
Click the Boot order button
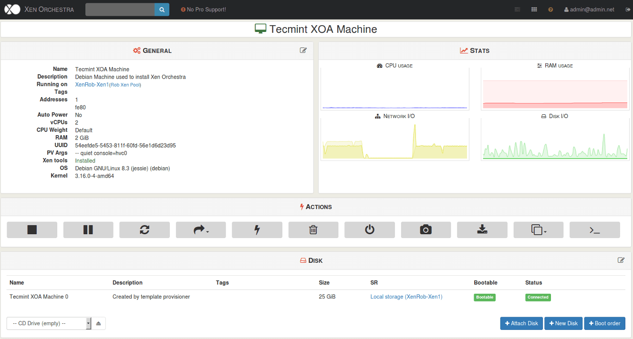point(605,323)
